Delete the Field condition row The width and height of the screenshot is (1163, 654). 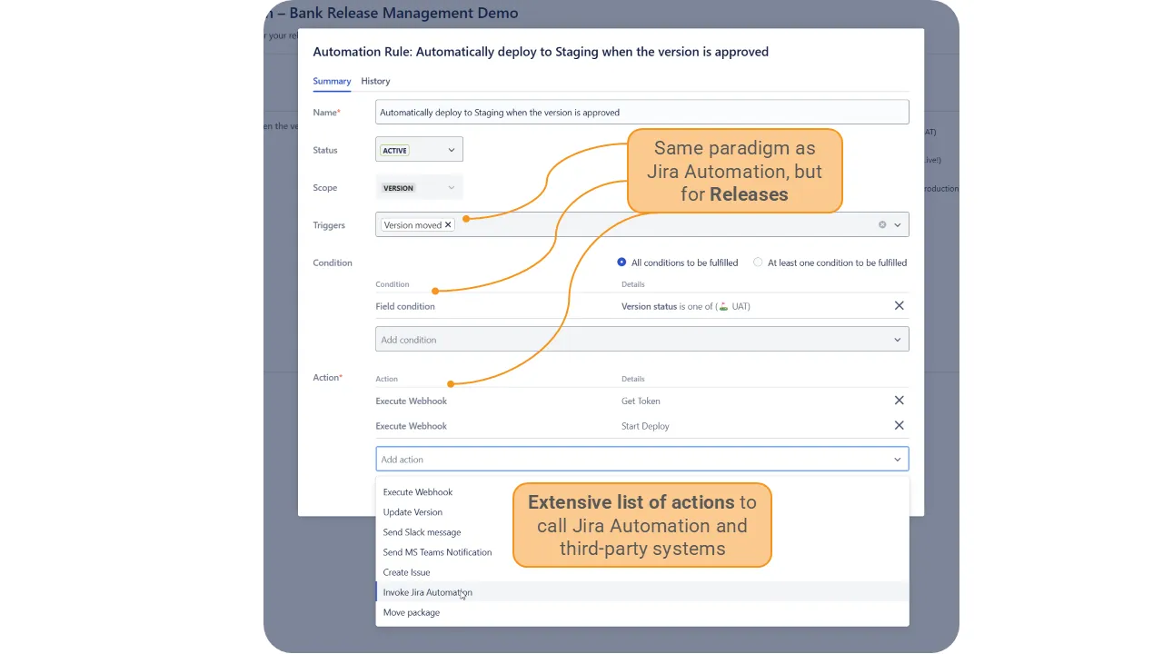point(899,306)
